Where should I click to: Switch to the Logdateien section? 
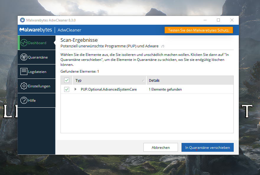(x=37, y=72)
